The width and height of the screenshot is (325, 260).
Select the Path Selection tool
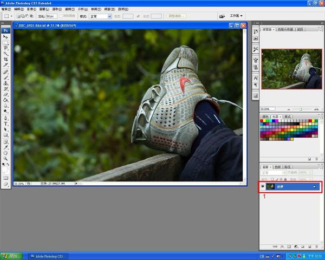pos(5,129)
